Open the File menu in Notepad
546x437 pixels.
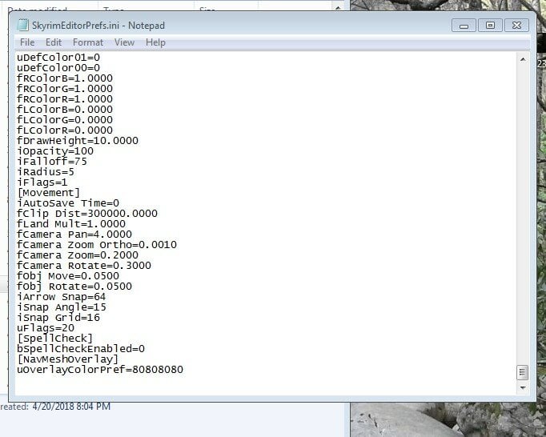point(27,42)
